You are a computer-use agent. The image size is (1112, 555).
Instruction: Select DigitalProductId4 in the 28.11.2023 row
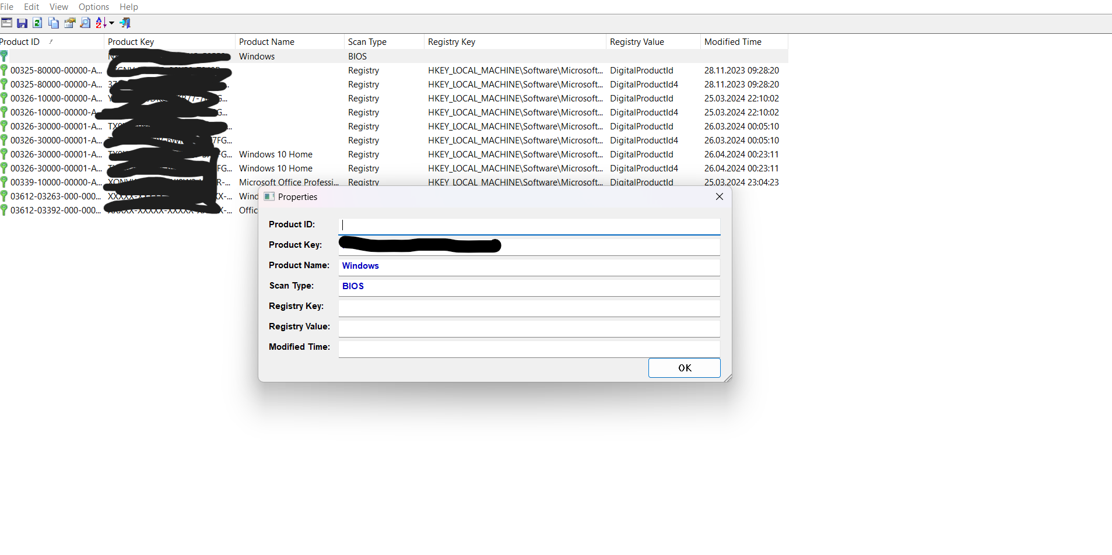coord(644,85)
